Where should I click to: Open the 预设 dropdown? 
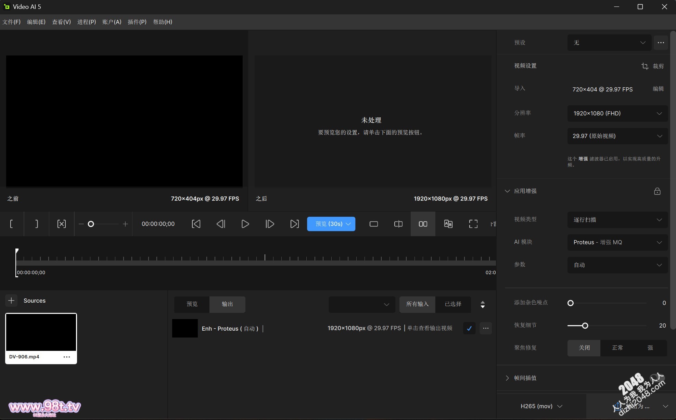tap(609, 43)
